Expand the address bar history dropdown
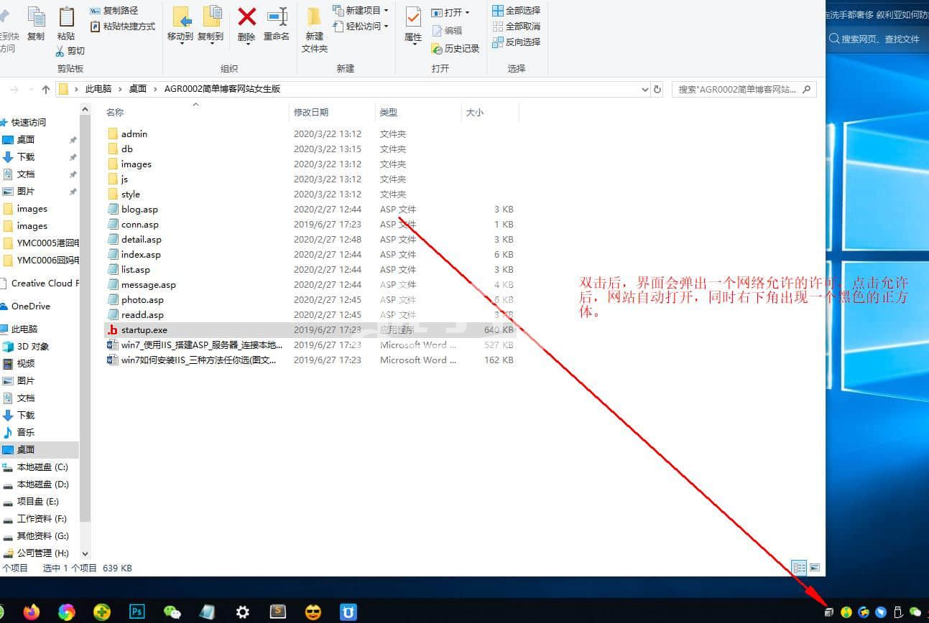Image resolution: width=929 pixels, height=623 pixels. (x=644, y=90)
